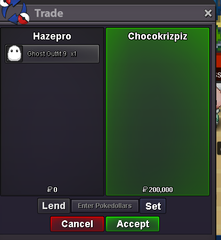Click the Lend button
Screen dimensions: 221x240
[54, 206]
